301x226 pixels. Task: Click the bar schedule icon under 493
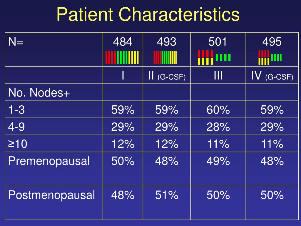165,57
